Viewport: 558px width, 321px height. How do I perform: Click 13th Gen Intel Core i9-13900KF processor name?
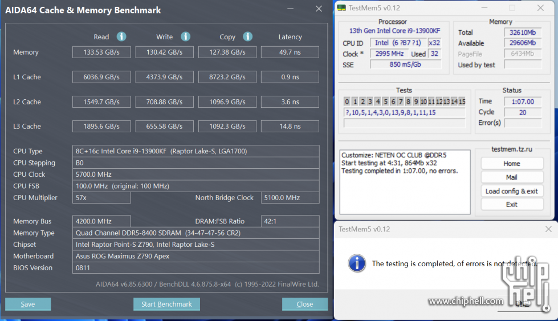click(x=394, y=31)
